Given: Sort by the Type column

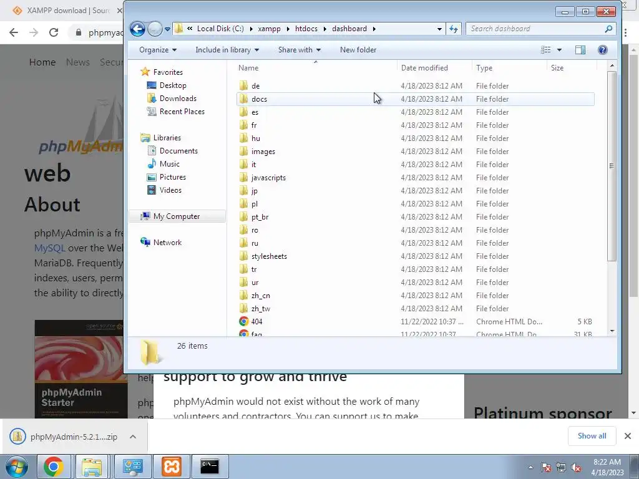Looking at the screenshot, I should pos(509,68).
